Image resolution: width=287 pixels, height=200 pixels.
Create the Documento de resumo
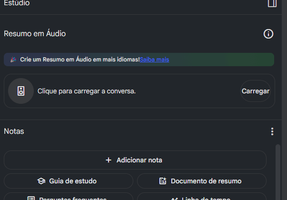point(206,181)
